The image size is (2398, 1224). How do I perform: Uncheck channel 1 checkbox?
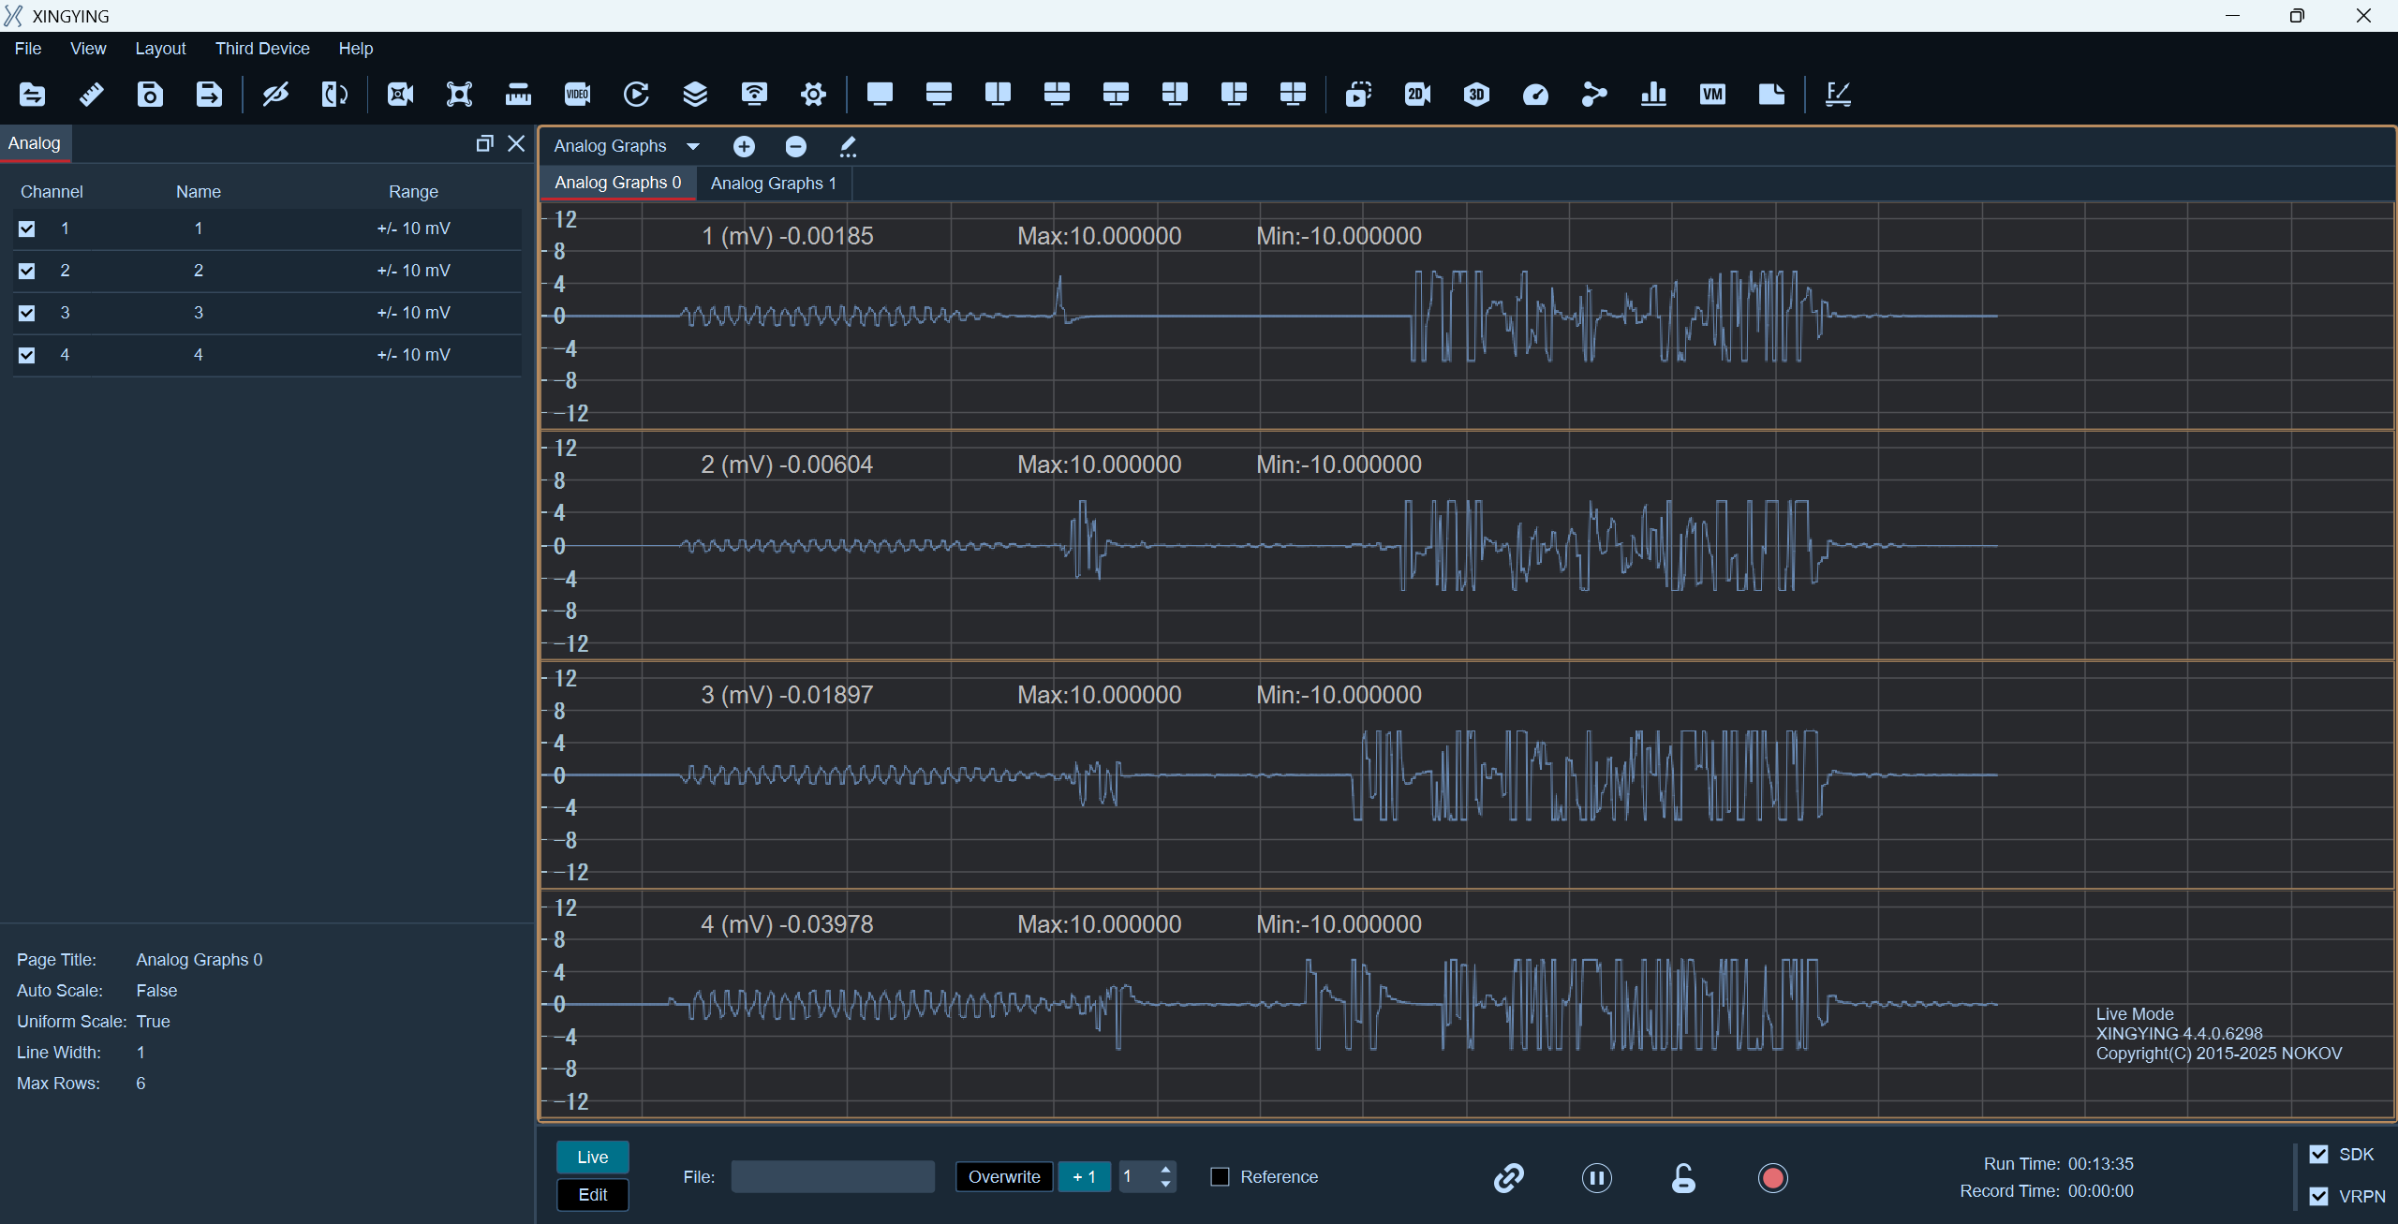(26, 229)
